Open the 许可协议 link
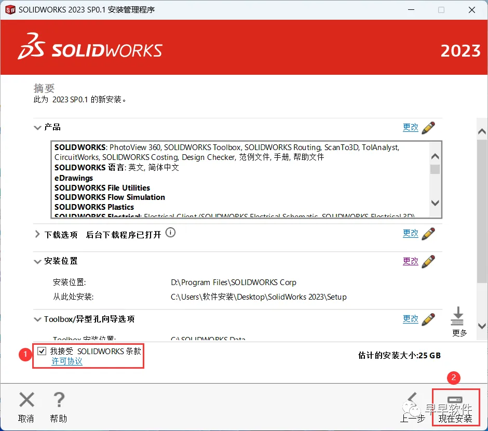This screenshot has height=431, width=488. (x=67, y=361)
